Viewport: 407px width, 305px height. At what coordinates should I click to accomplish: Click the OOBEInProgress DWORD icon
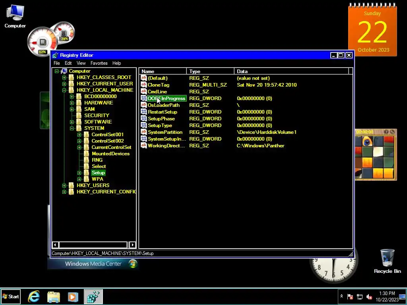[x=143, y=98]
